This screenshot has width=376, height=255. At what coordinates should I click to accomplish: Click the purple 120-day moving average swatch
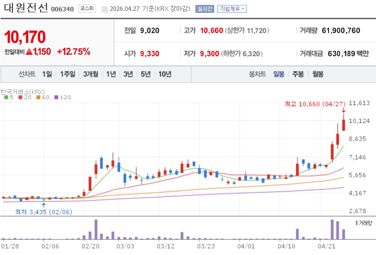point(56,97)
